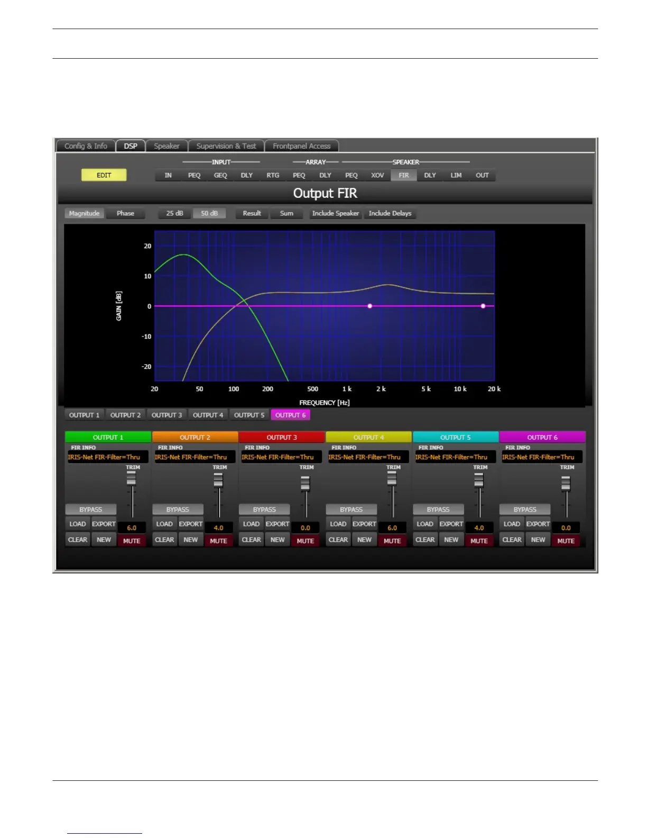Load a FIR file for OUTPUT 1
Viewport: 647px width, 838px height.
(x=78, y=524)
